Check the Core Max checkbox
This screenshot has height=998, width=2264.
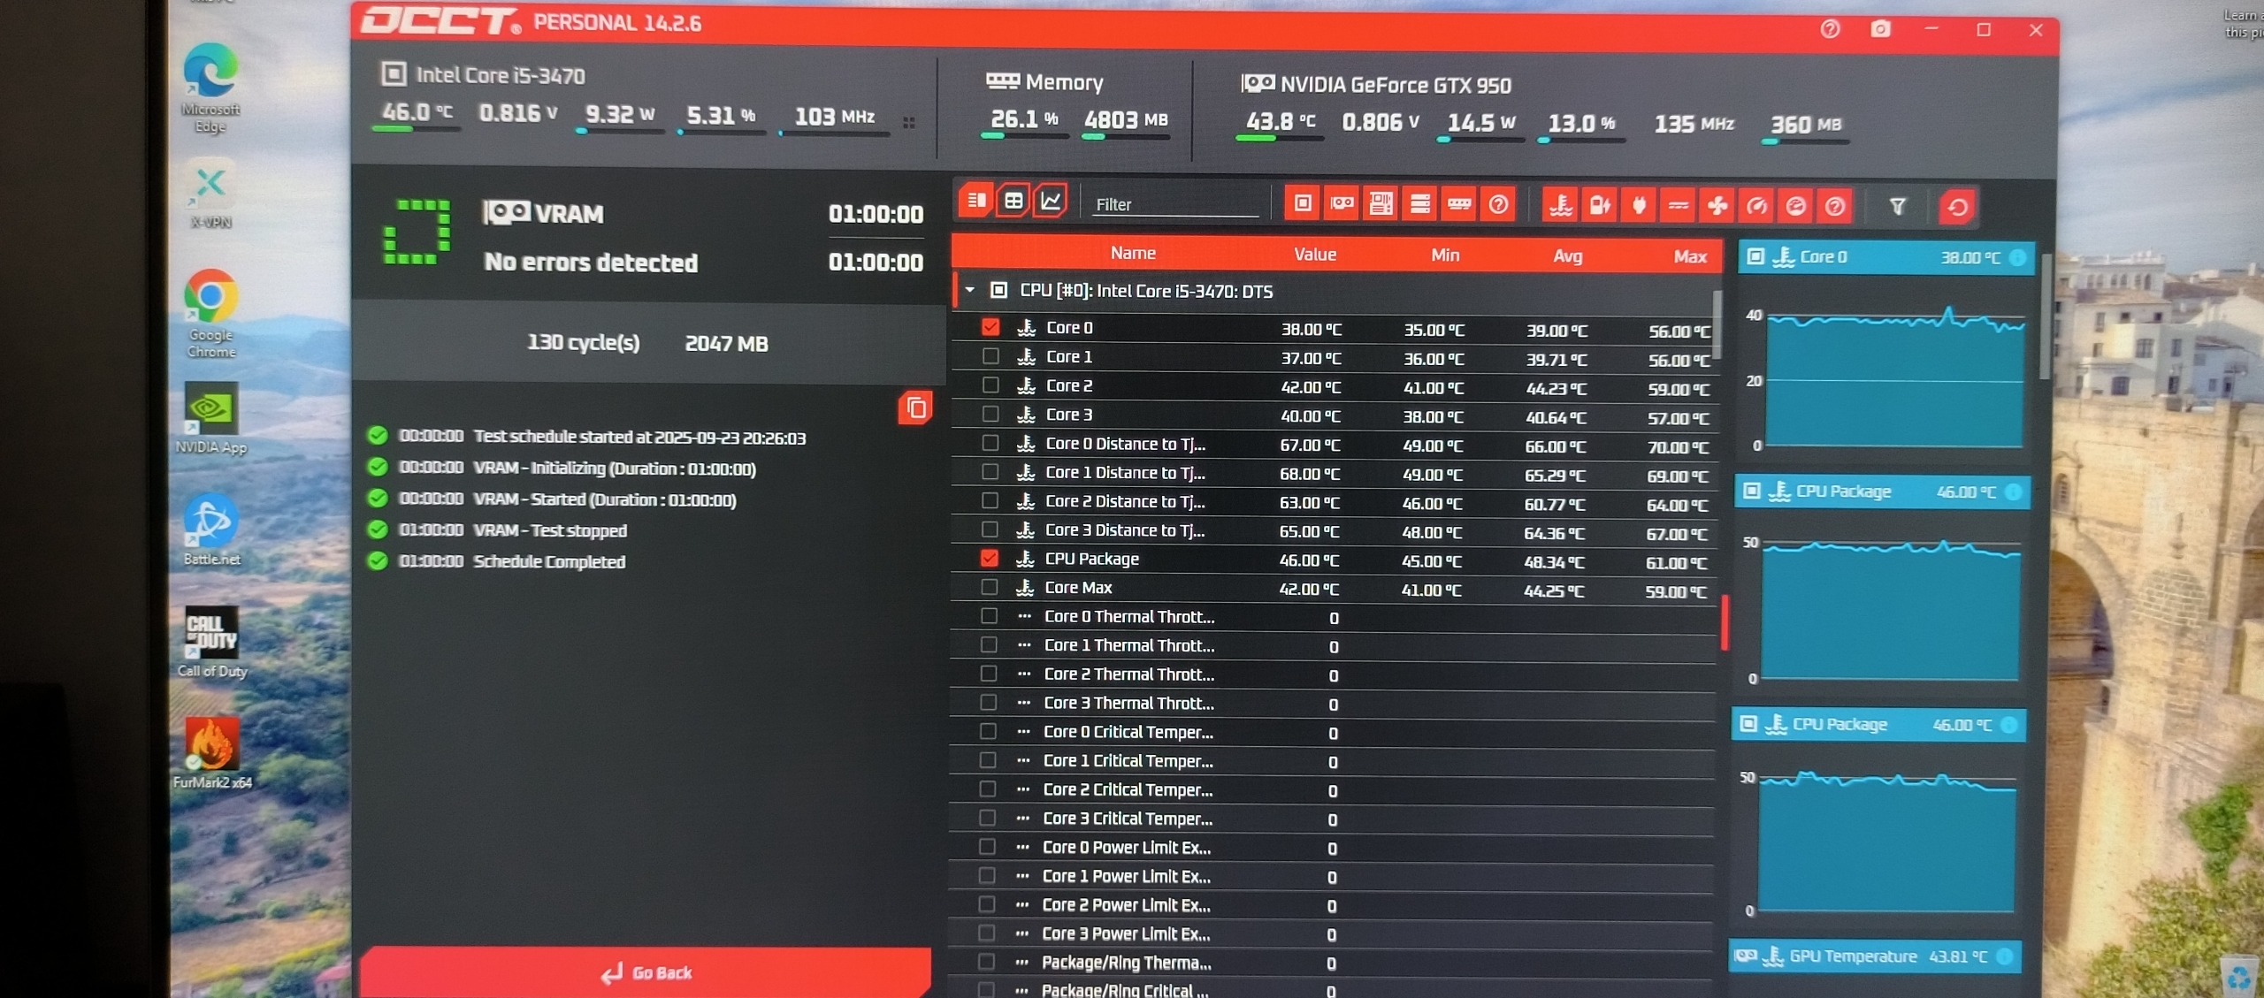click(990, 587)
